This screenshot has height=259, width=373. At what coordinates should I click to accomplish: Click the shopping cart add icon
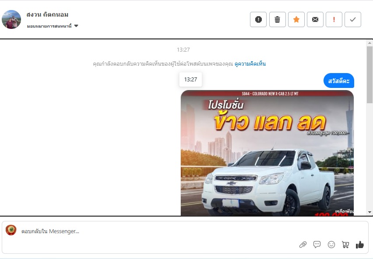click(345, 245)
